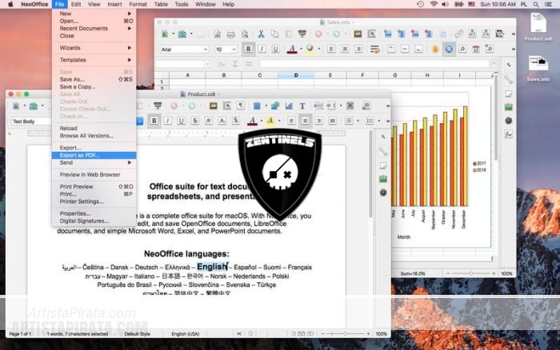Image resolution: width=560 pixels, height=350 pixels.
Task: Click Wrap Text icon in Sales.ods toolbar
Action: [x=374, y=49]
